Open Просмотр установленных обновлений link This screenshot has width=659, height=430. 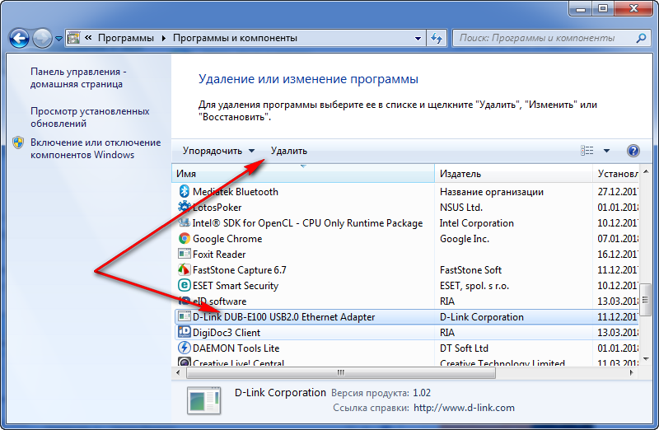[90, 117]
